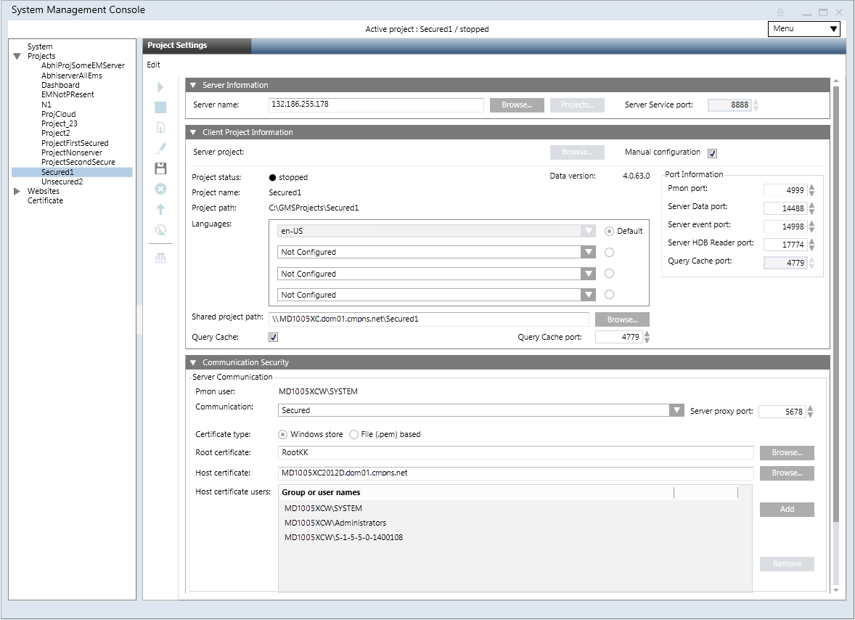The height and width of the screenshot is (620, 855).
Task: Open the Menu dropdown at top right
Action: tap(803, 29)
